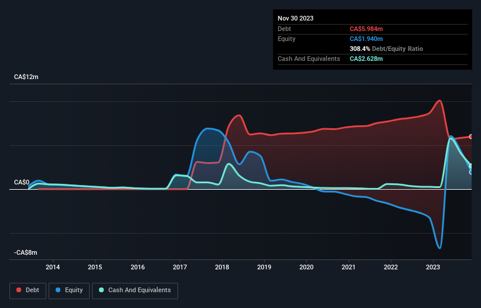This screenshot has height=308, width=481.
Task: Select the 2016 x-axis label
Action: [x=138, y=267]
